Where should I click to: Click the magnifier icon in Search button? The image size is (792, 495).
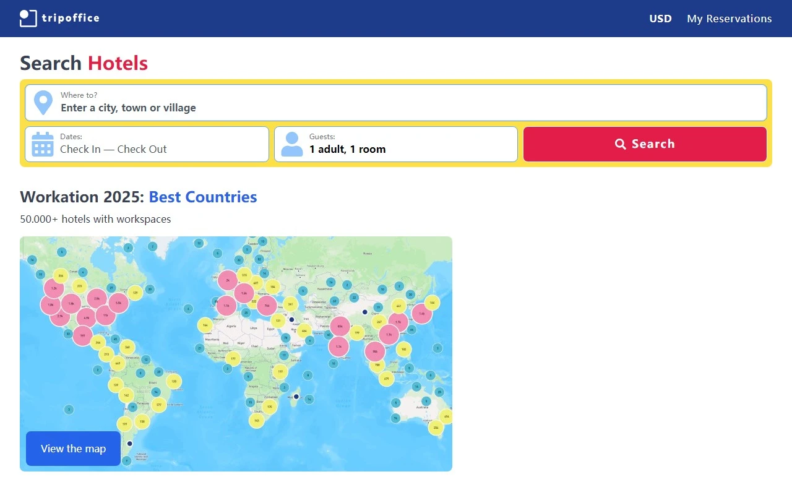pyautogui.click(x=621, y=144)
